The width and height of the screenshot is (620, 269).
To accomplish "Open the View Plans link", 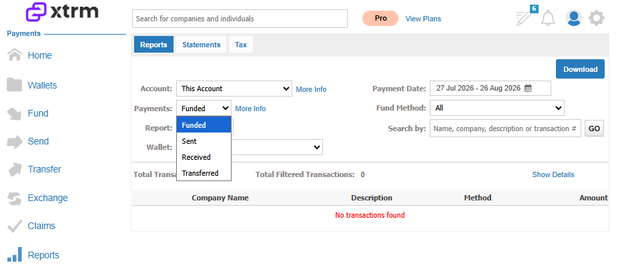I will click(423, 19).
